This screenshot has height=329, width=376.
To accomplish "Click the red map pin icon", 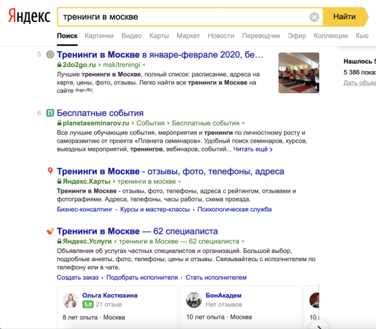I will pyautogui.click(x=50, y=171).
